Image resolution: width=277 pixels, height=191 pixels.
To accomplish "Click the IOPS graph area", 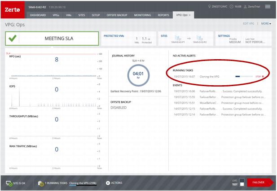I will click(53, 97).
